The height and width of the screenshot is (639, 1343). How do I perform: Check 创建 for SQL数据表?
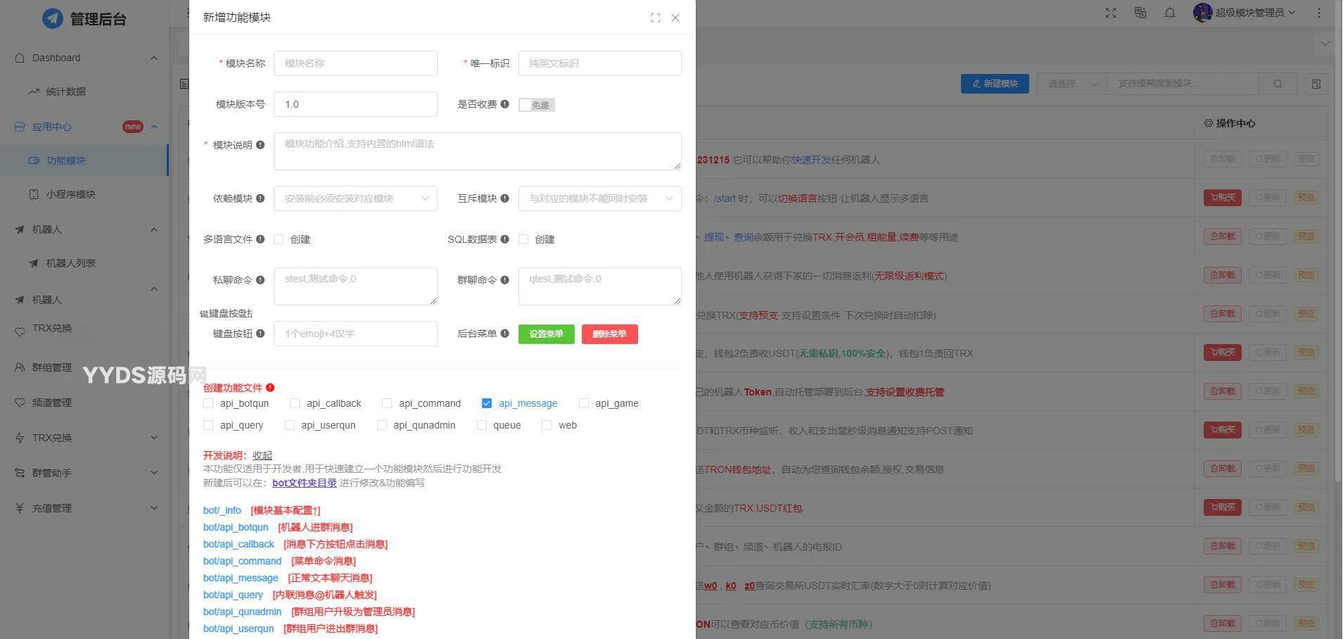pyautogui.click(x=523, y=239)
